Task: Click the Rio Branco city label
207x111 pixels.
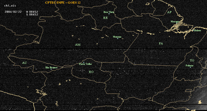Action: (x=52, y=68)
